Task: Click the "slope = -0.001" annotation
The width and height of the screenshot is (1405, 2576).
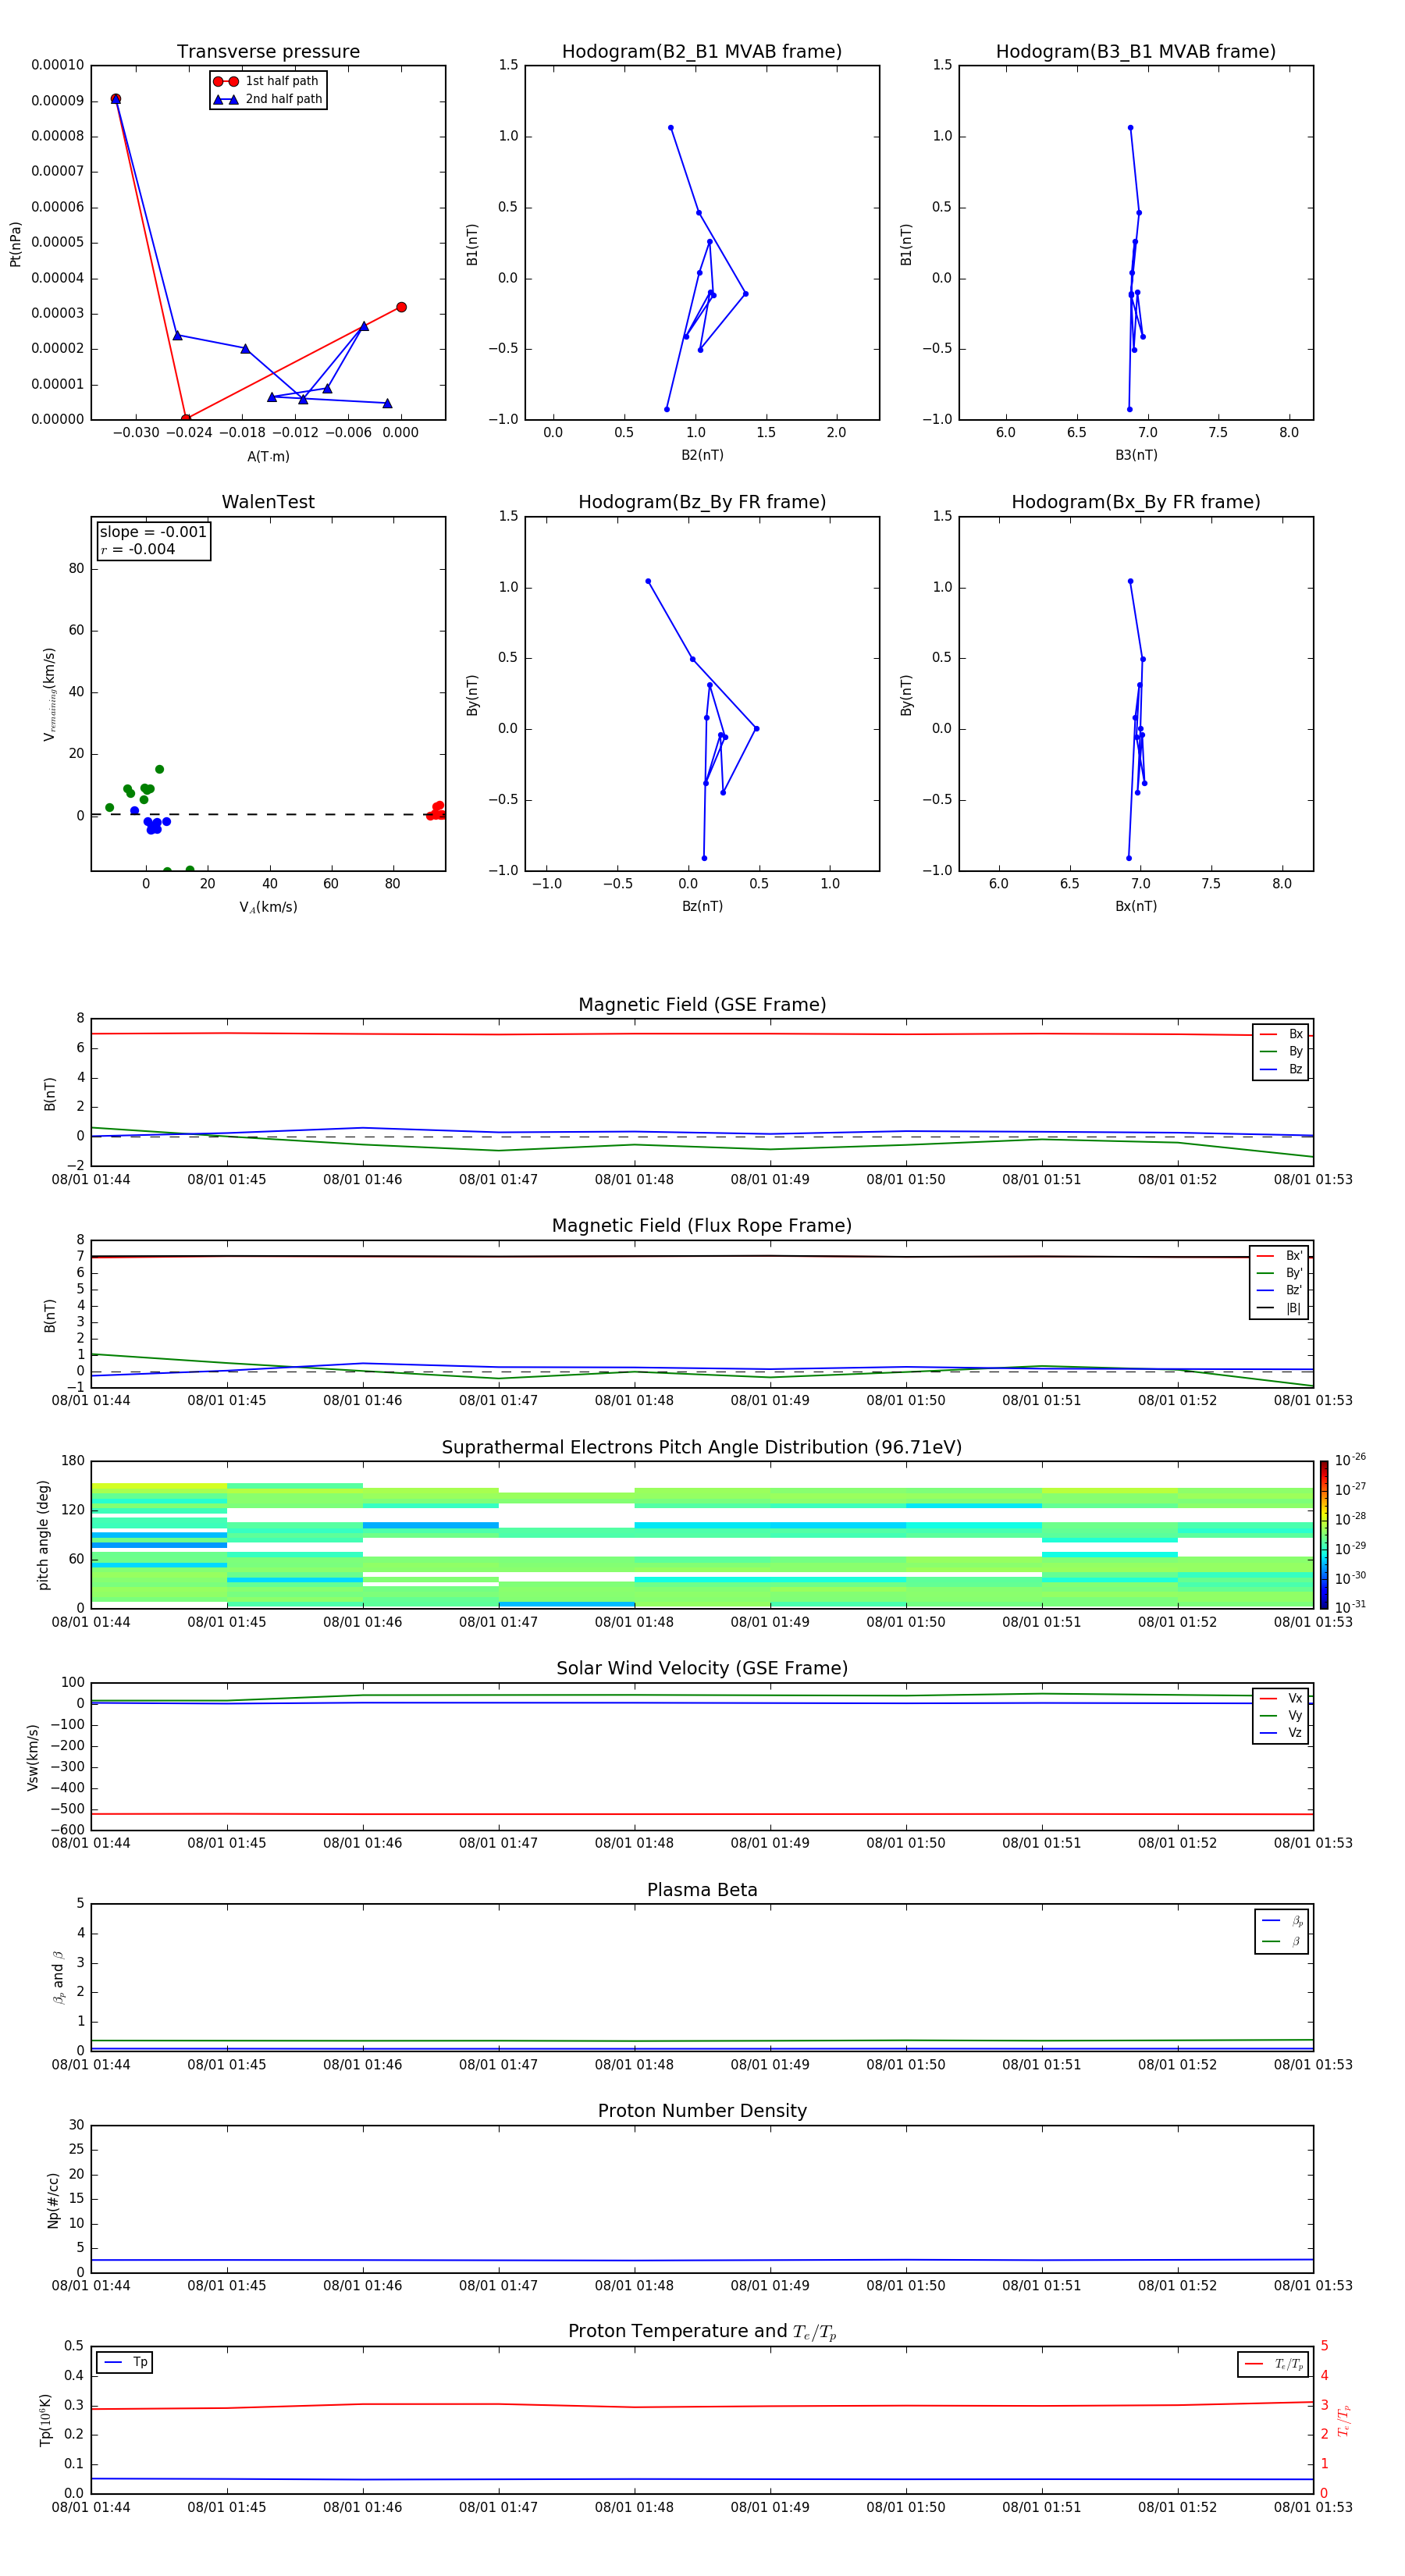Action: pyautogui.click(x=153, y=532)
